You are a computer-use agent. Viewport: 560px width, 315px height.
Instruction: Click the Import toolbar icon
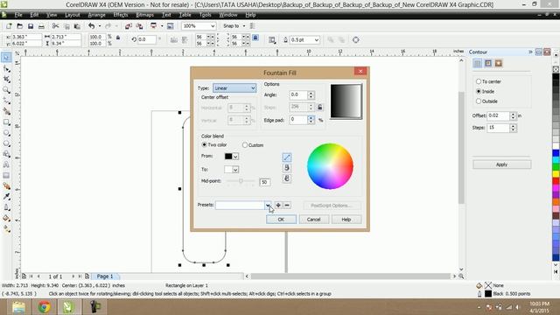[x=129, y=26]
